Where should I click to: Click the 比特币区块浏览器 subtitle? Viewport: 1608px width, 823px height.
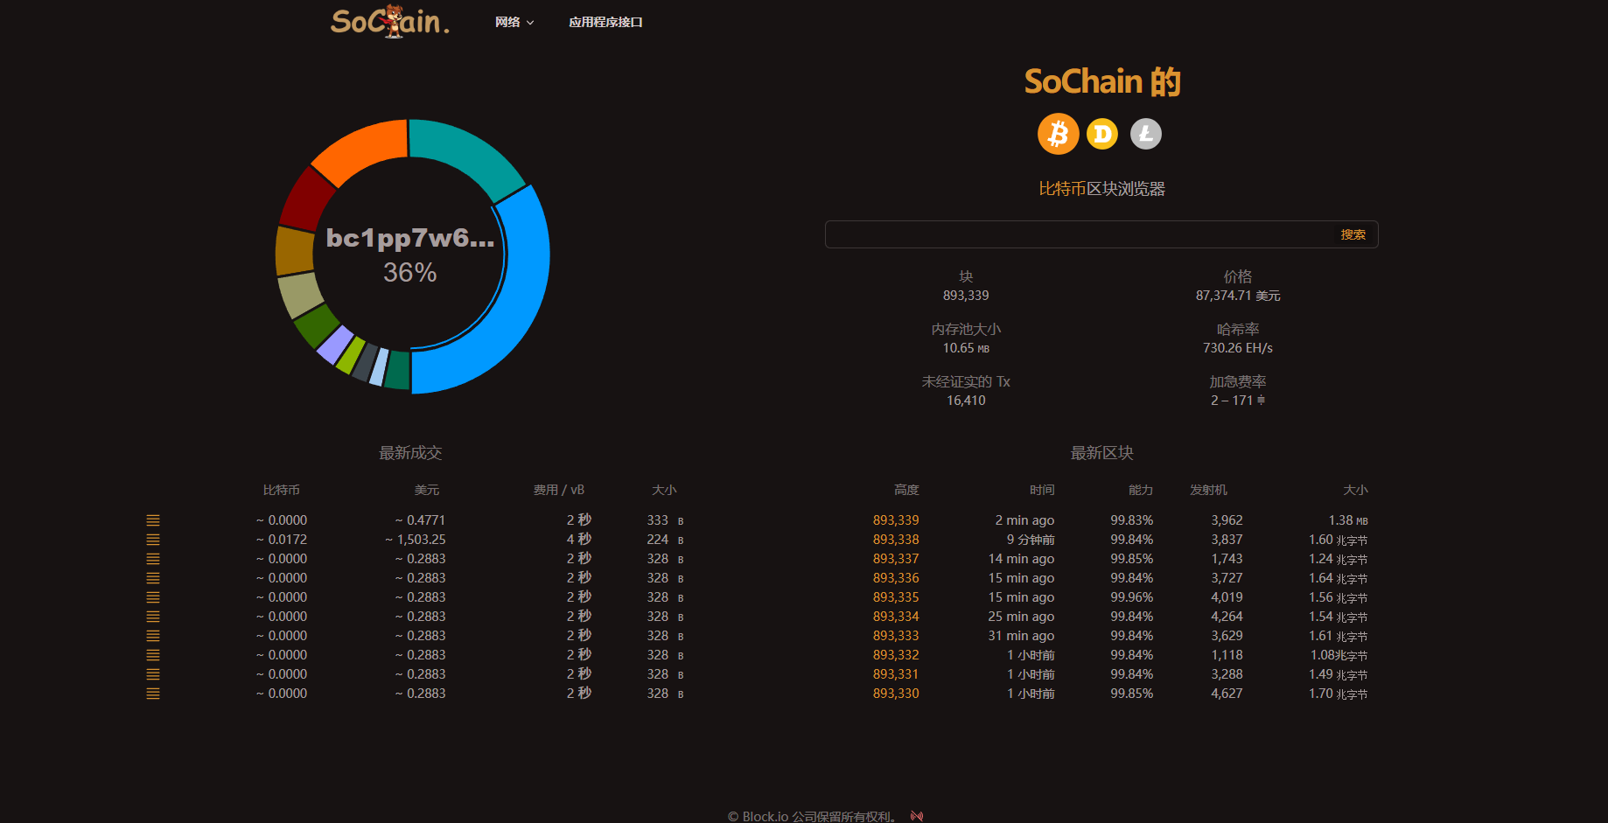tap(1102, 189)
